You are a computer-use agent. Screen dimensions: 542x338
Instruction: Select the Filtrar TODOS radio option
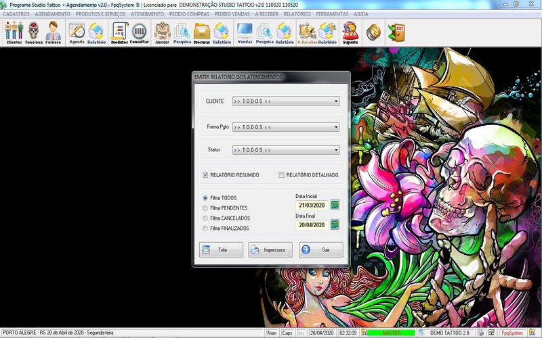click(x=205, y=198)
